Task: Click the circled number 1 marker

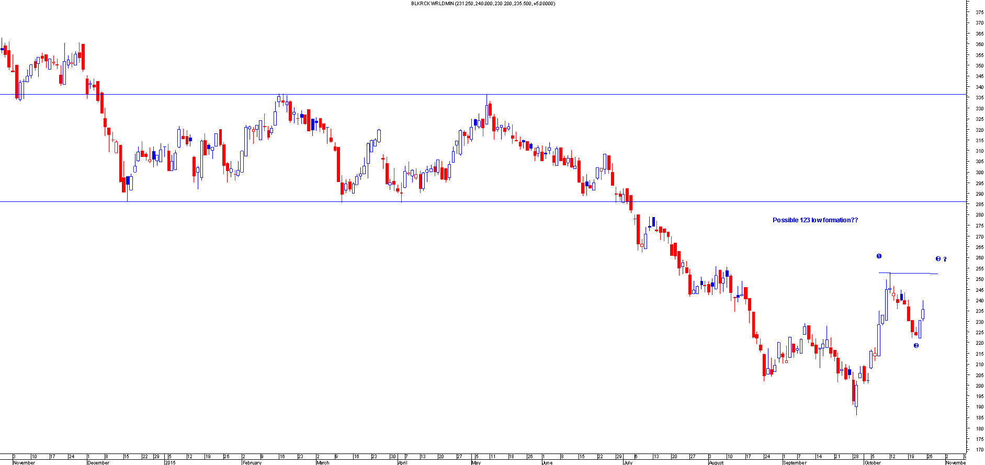Action: 879,256
